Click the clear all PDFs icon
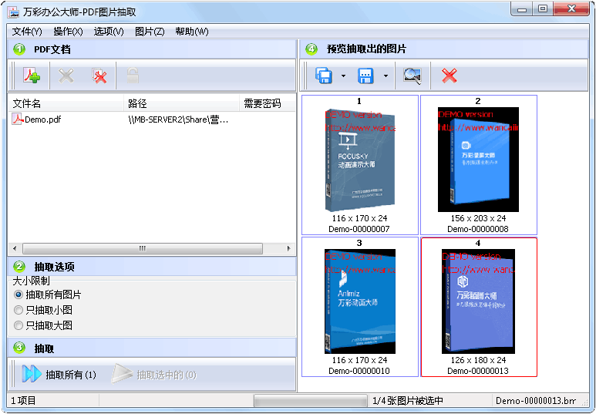The image size is (596, 414). [x=99, y=76]
